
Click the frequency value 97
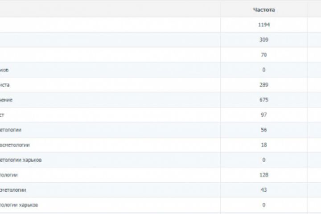click(x=264, y=115)
